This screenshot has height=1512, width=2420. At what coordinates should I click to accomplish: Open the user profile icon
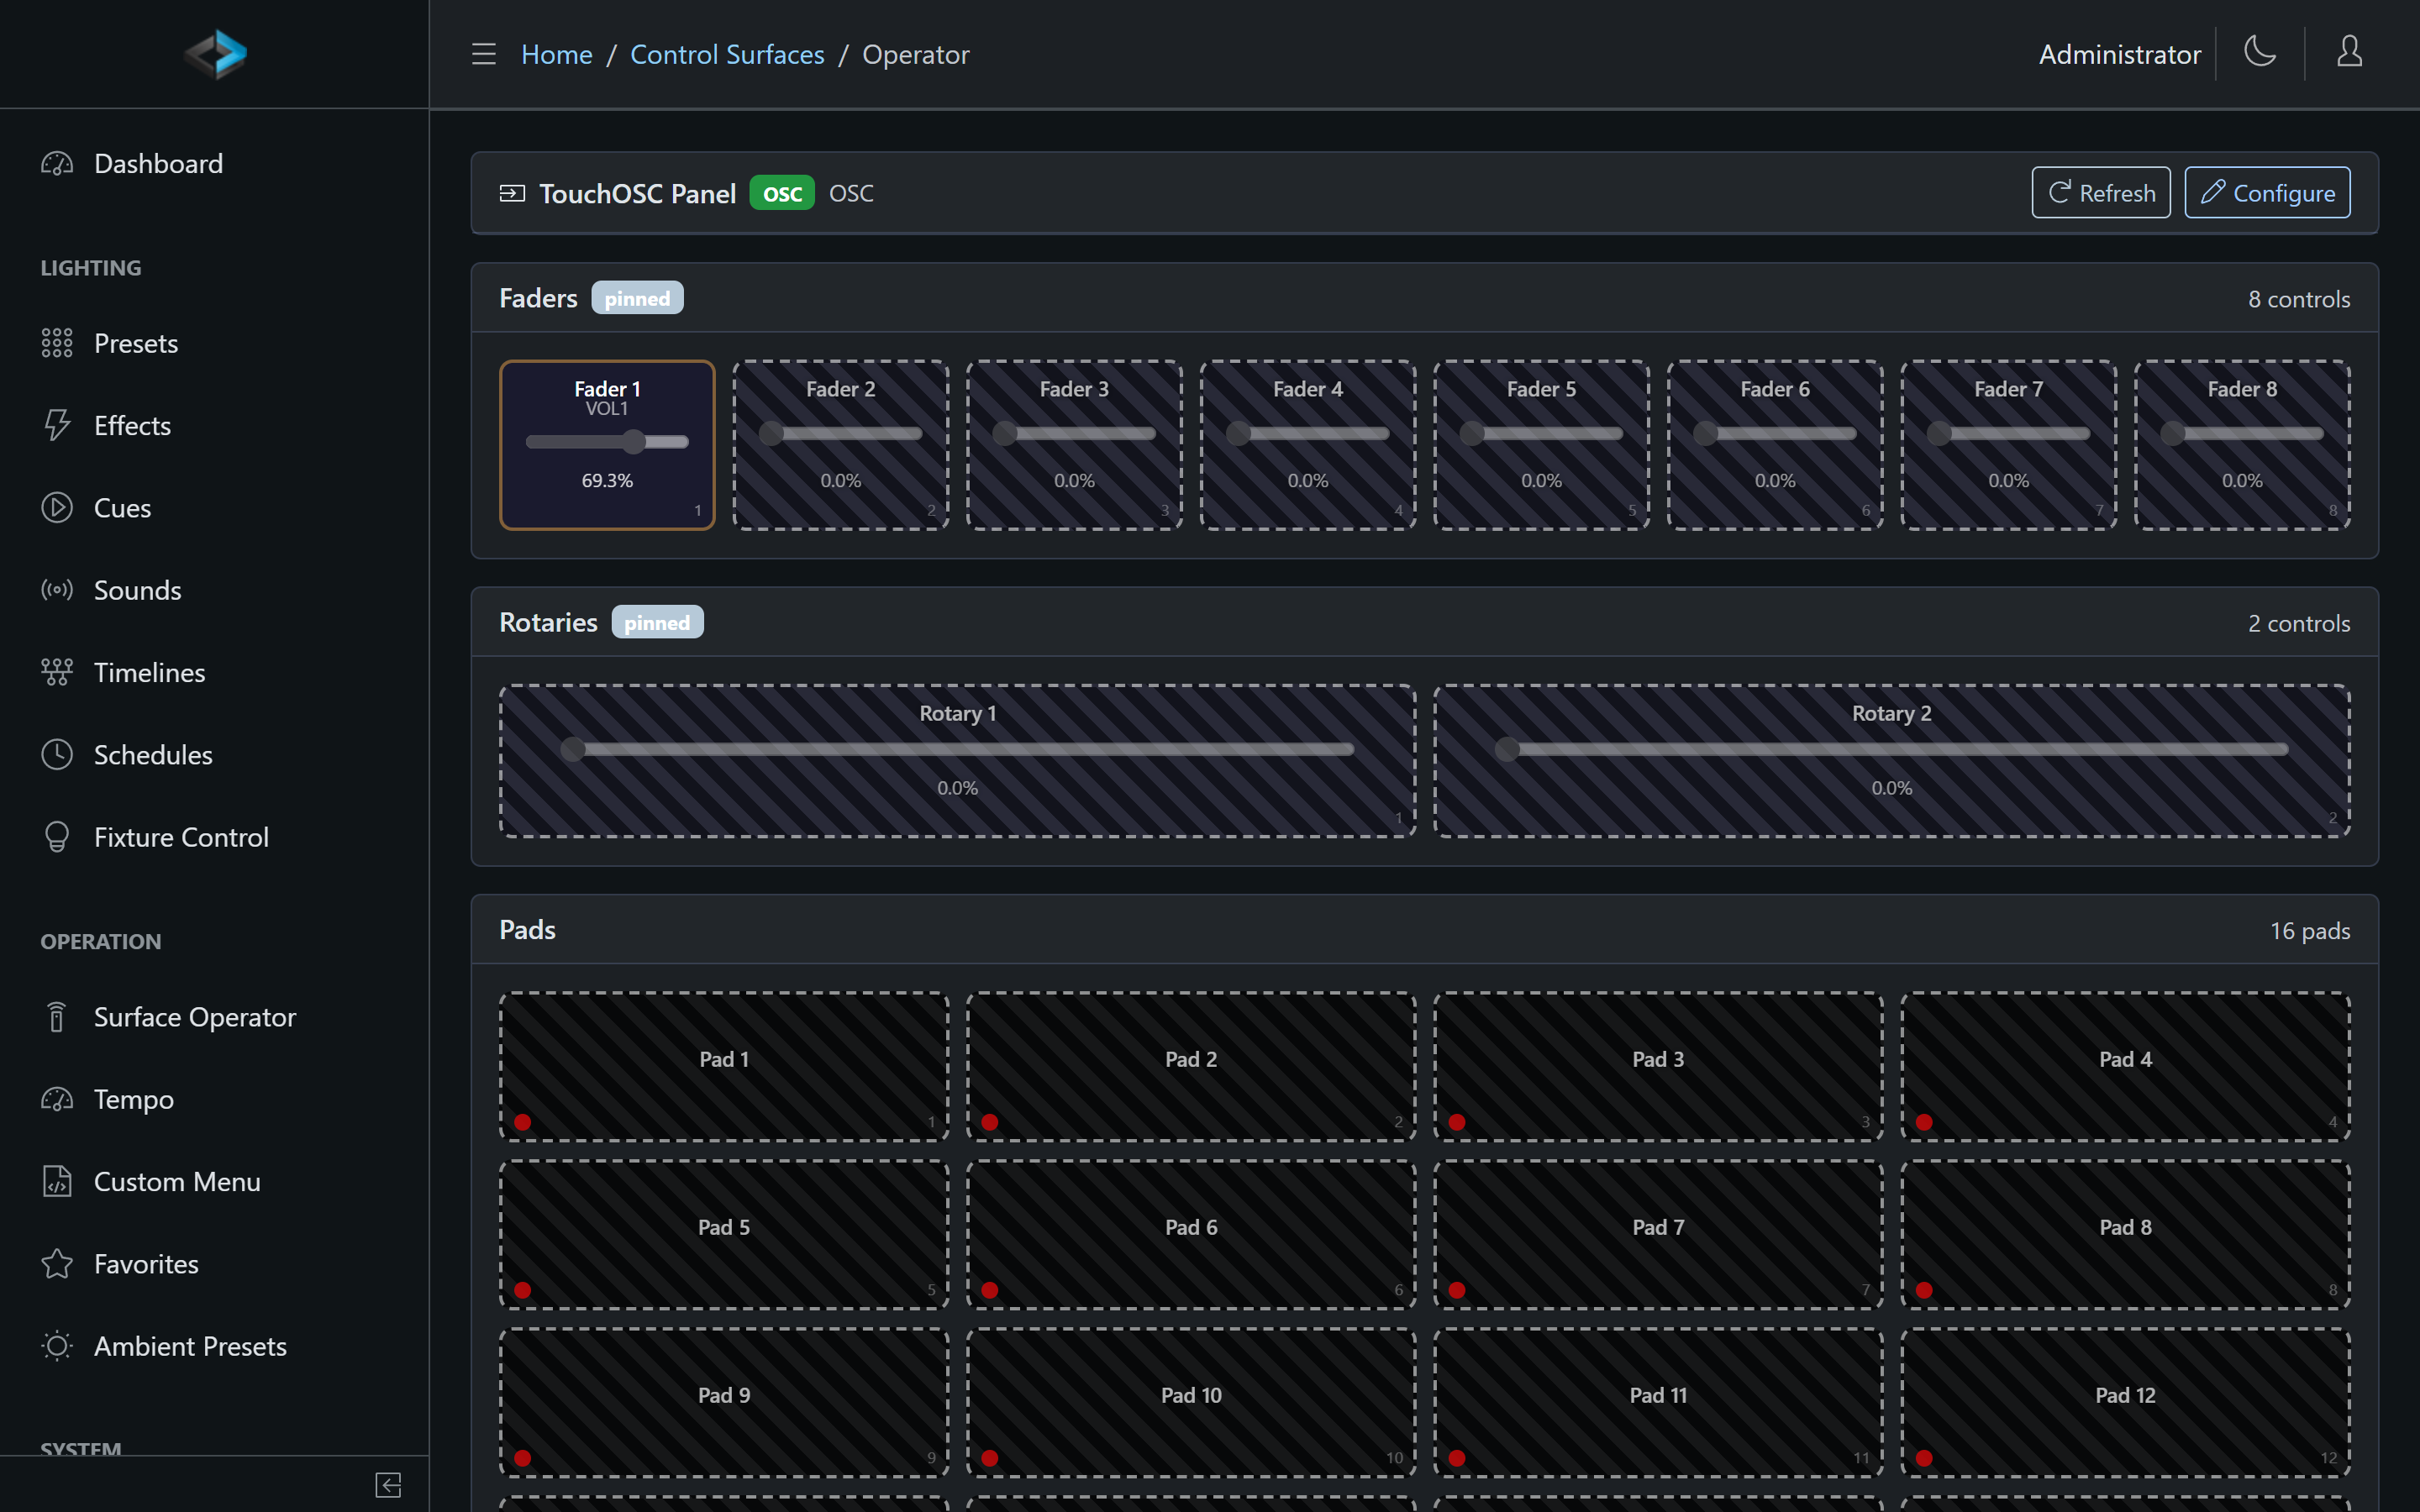tap(2349, 52)
